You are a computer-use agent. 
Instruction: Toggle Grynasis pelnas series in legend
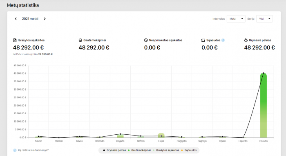tap(114, 150)
